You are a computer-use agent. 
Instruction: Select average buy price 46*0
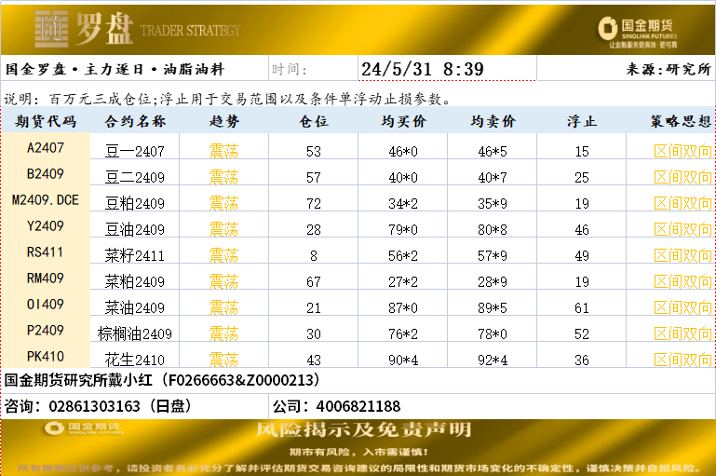point(403,151)
